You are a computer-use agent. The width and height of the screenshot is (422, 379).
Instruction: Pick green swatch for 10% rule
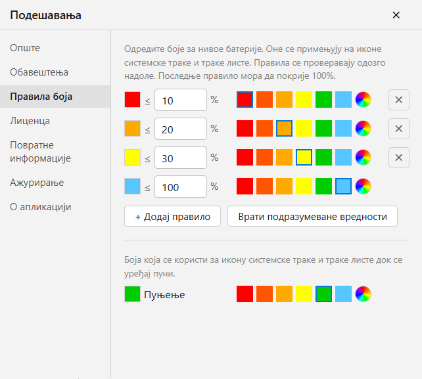323,100
